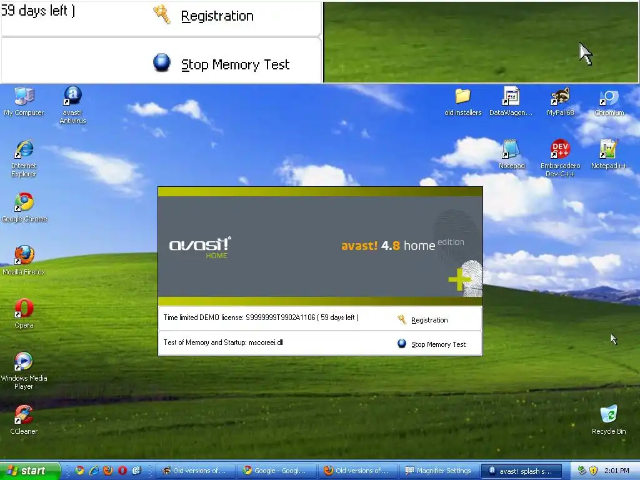This screenshot has height=480, width=640.
Task: Open the My Computer desktop icon
Action: [x=24, y=102]
